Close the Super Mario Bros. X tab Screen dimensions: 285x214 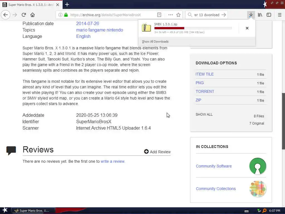pyautogui.click(x=58, y=5)
